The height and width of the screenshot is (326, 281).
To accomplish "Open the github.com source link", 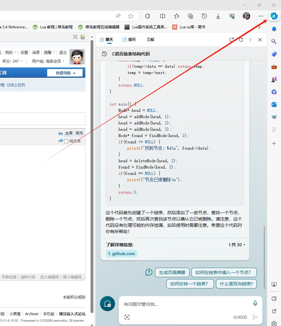I will coord(121,254).
